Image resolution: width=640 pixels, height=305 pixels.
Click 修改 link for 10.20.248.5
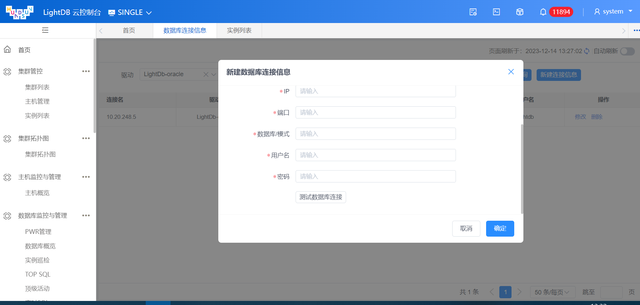tap(580, 117)
